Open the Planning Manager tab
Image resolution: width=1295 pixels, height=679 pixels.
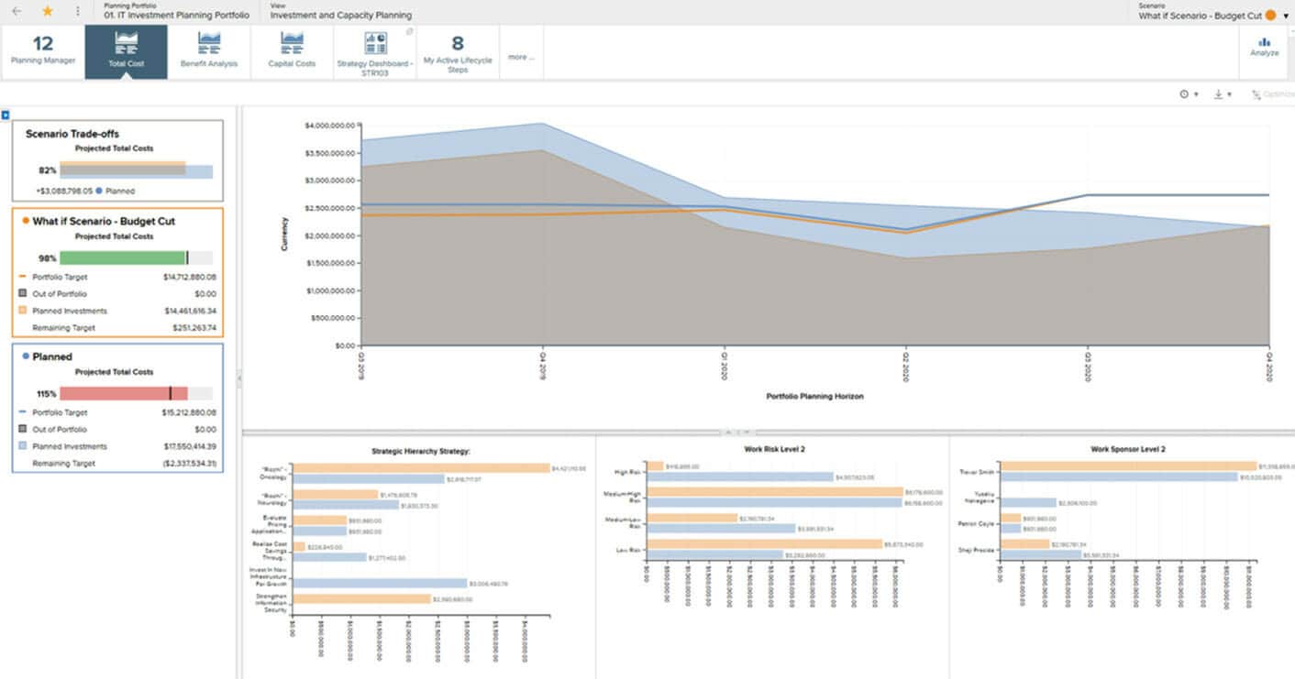click(x=42, y=51)
